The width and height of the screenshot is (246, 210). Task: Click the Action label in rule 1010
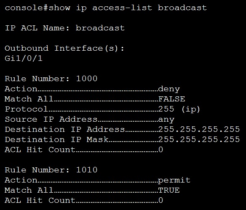pyautogui.click(x=21, y=180)
